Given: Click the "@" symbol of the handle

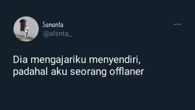Looking at the screenshot, I should [46, 34].
